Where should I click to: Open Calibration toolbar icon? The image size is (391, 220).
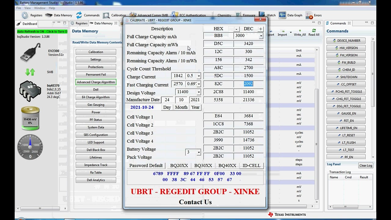point(114,15)
